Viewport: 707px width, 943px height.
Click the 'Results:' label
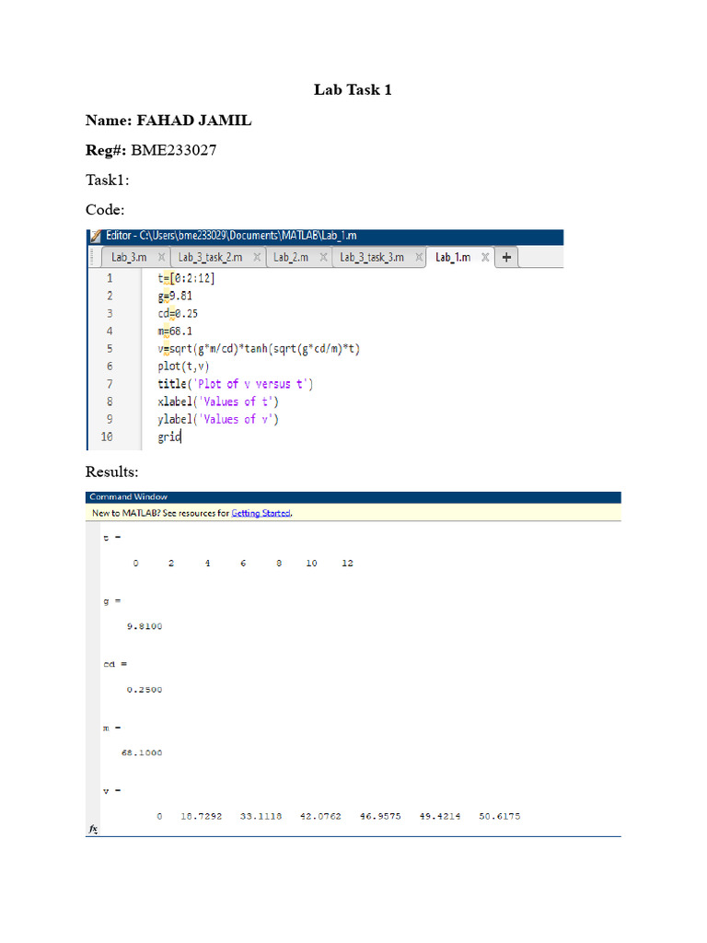[111, 471]
